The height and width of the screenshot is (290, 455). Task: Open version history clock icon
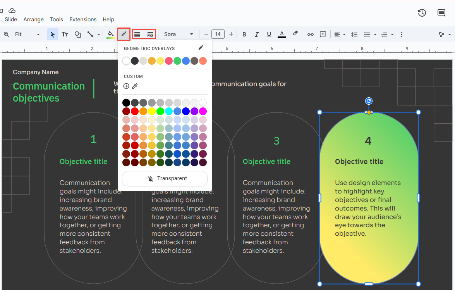coord(422,13)
